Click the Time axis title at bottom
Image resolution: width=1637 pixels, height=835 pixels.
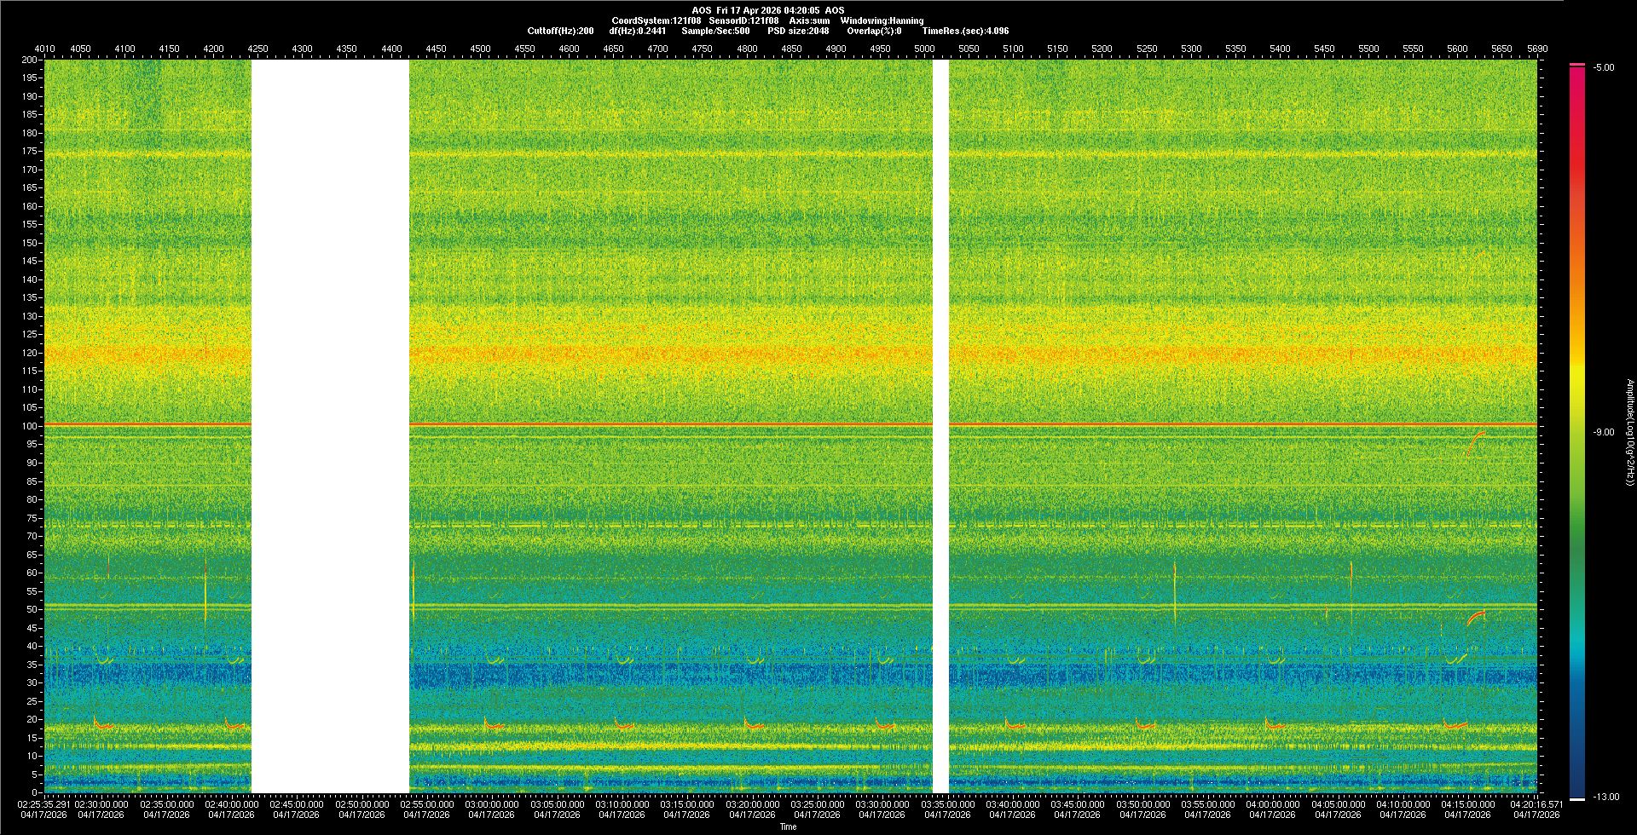click(x=788, y=826)
